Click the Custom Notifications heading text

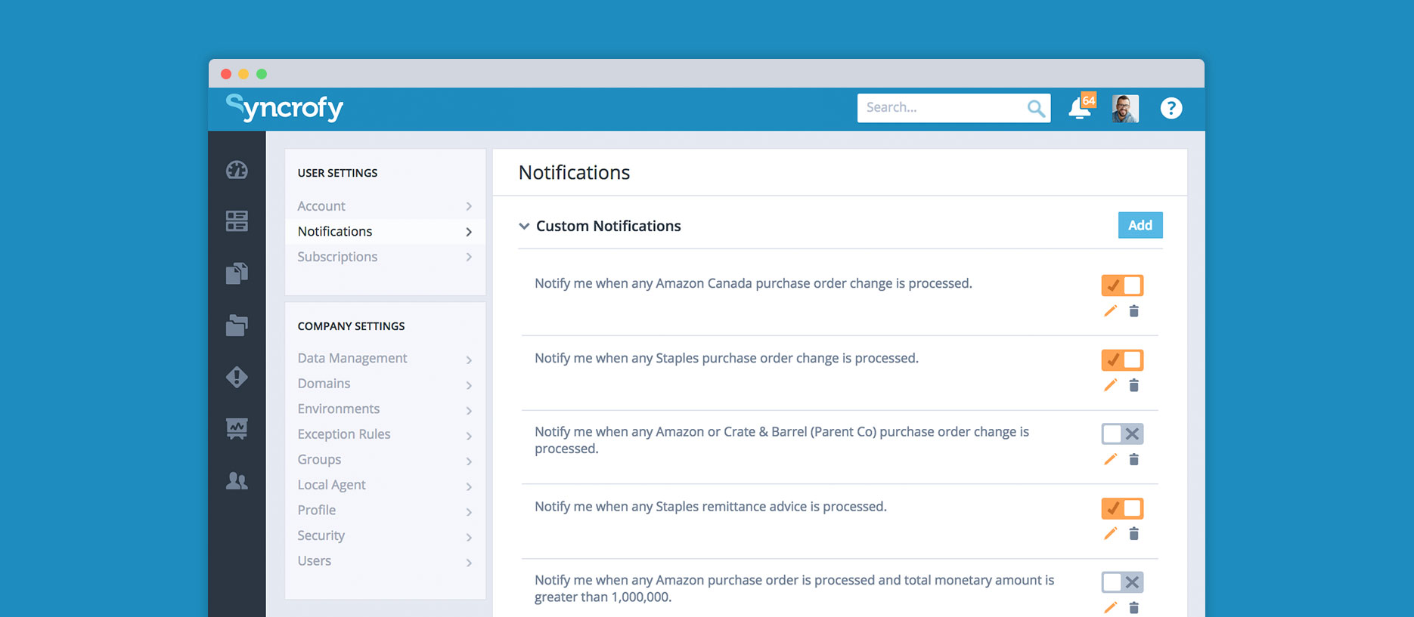pyautogui.click(x=609, y=226)
